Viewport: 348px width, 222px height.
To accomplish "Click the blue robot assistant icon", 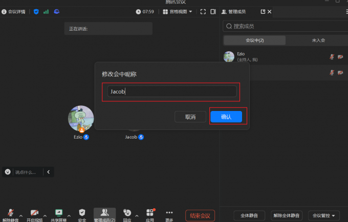I will tap(57, 12).
